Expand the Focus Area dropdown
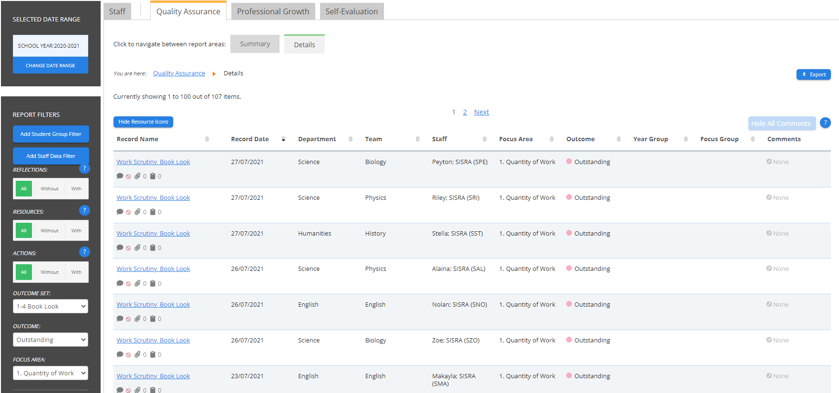Image resolution: width=839 pixels, height=393 pixels. 51,373
